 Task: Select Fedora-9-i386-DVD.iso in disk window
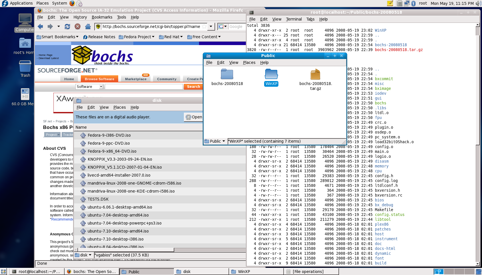click(109, 135)
